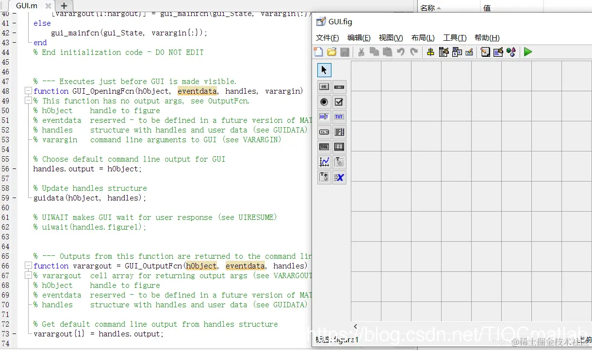
Task: Click line number 48 in the gutter
Action: point(5,91)
